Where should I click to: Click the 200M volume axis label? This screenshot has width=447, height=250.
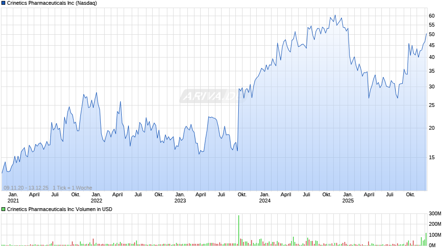(435, 224)
